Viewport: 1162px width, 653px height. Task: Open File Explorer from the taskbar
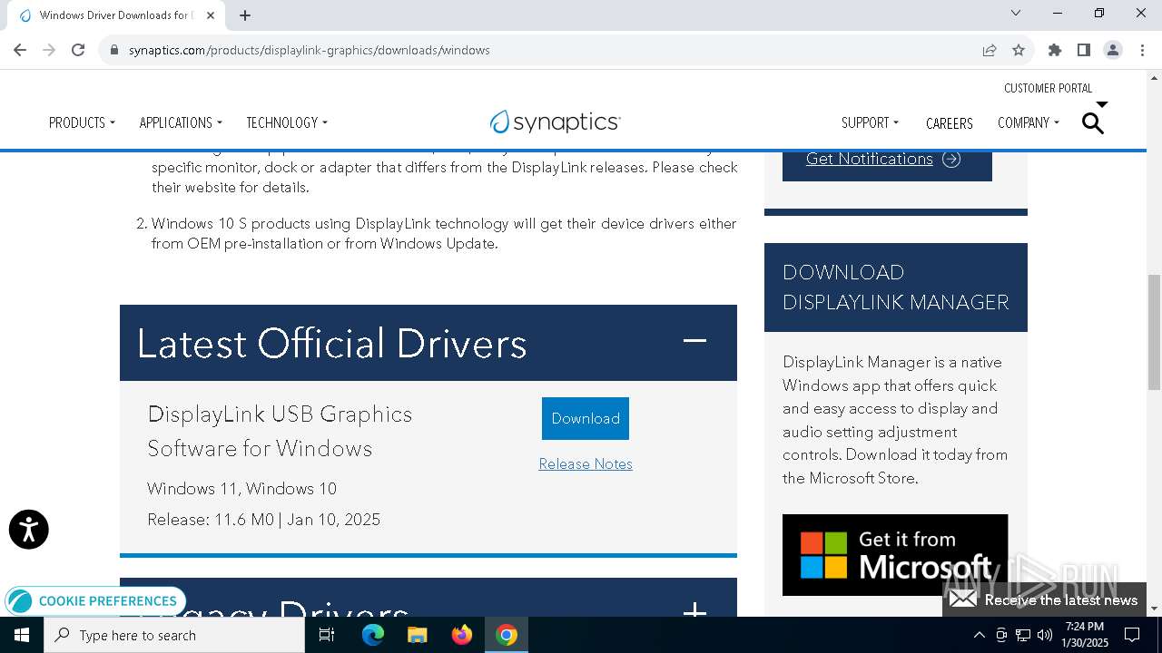417,635
